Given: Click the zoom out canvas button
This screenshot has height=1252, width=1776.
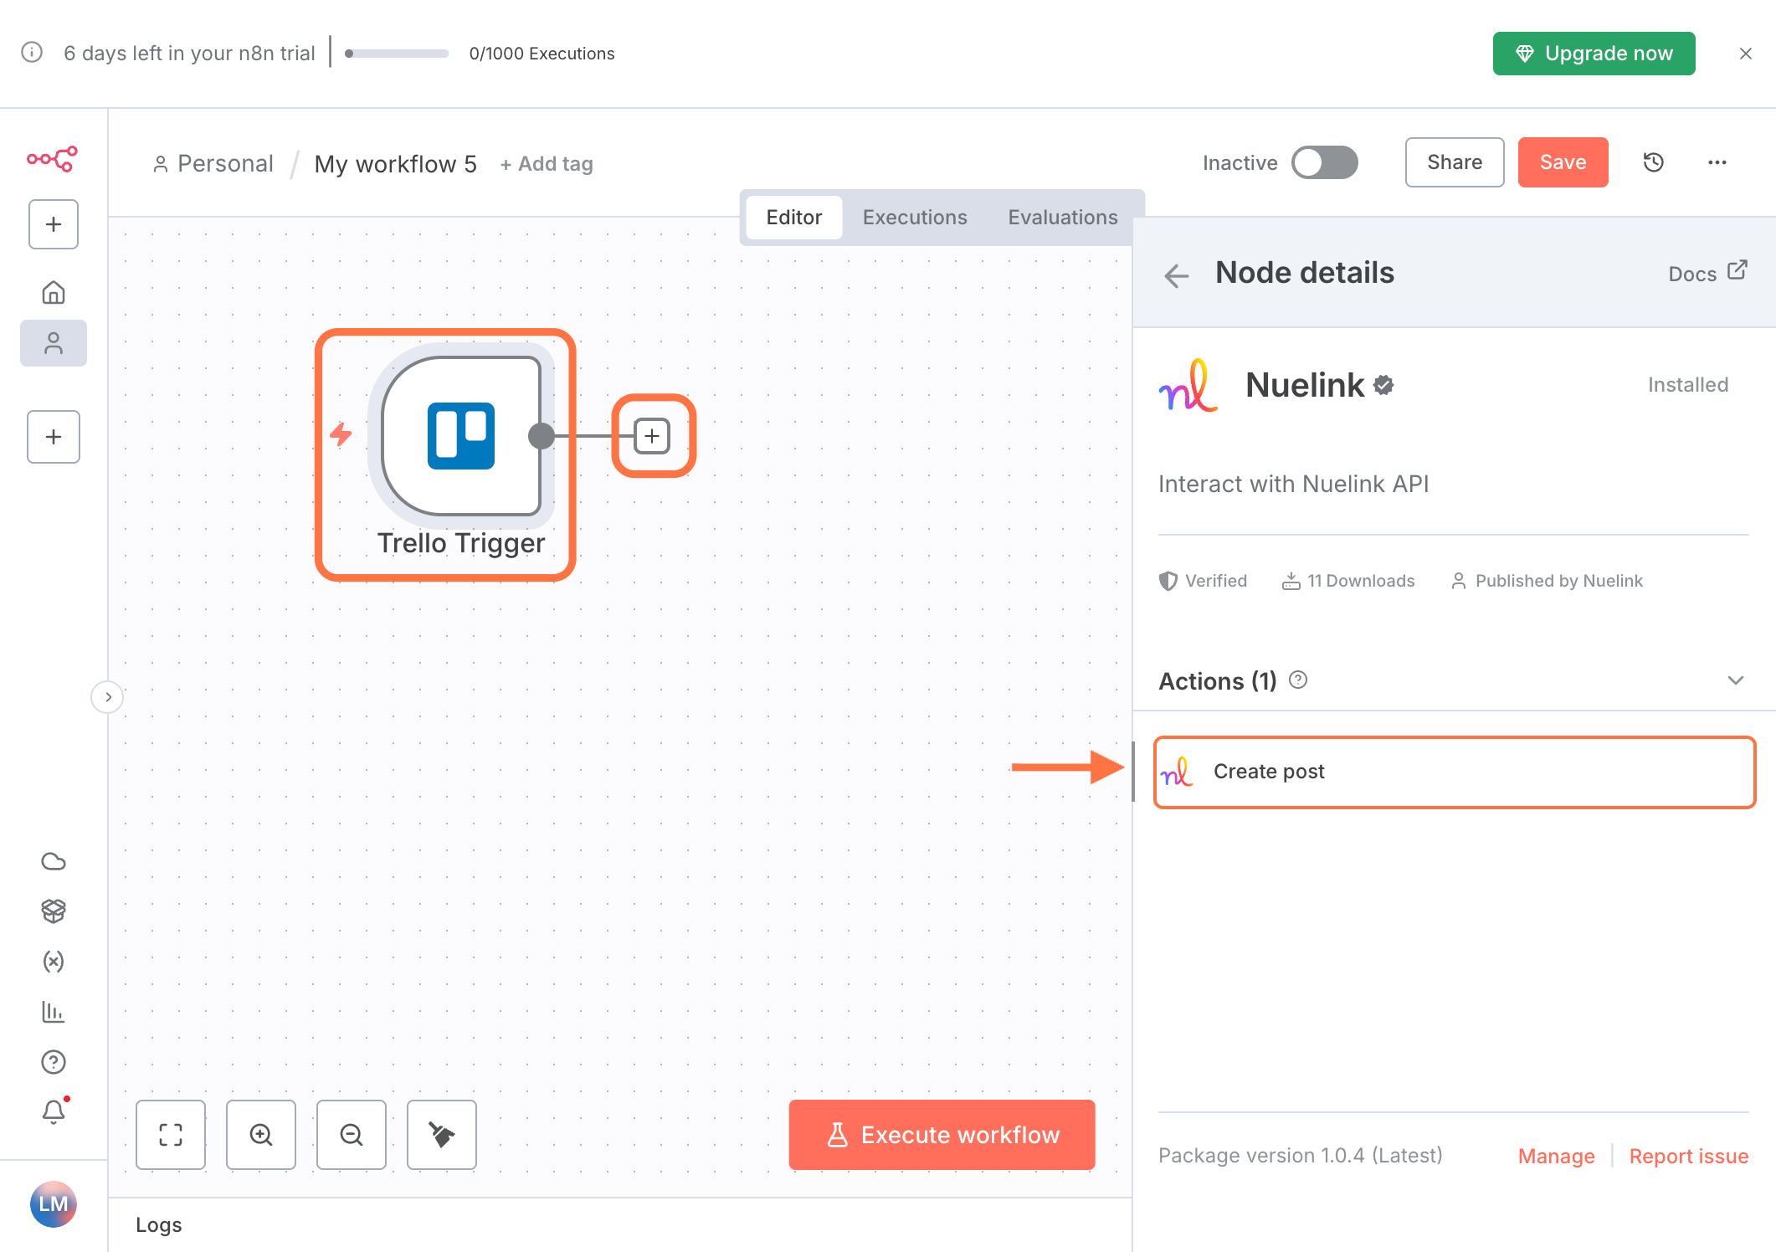Looking at the screenshot, I should click(352, 1135).
